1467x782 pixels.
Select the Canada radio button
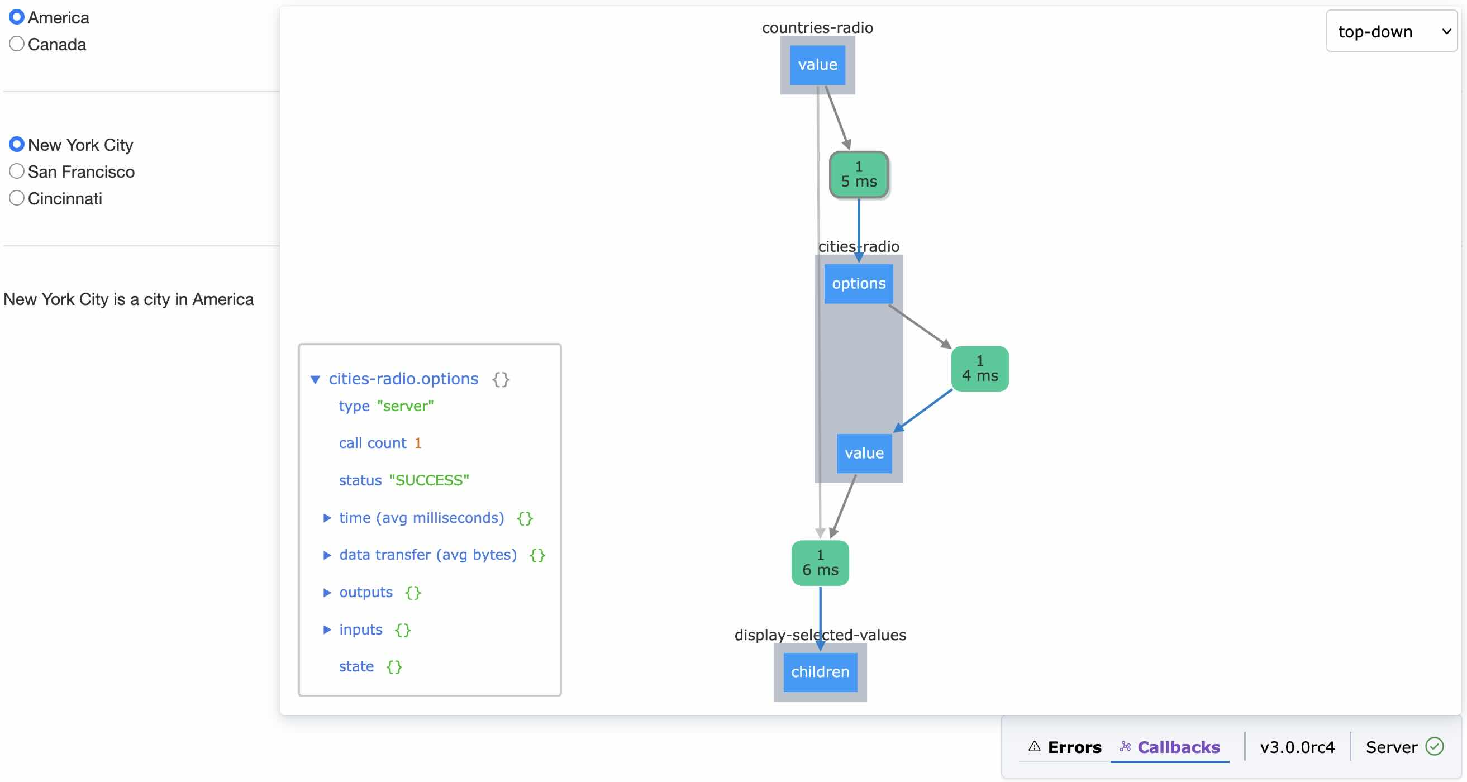pyautogui.click(x=17, y=44)
